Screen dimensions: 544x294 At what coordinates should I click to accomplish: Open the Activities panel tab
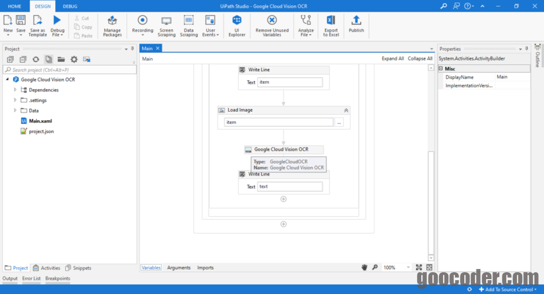pyautogui.click(x=47, y=268)
